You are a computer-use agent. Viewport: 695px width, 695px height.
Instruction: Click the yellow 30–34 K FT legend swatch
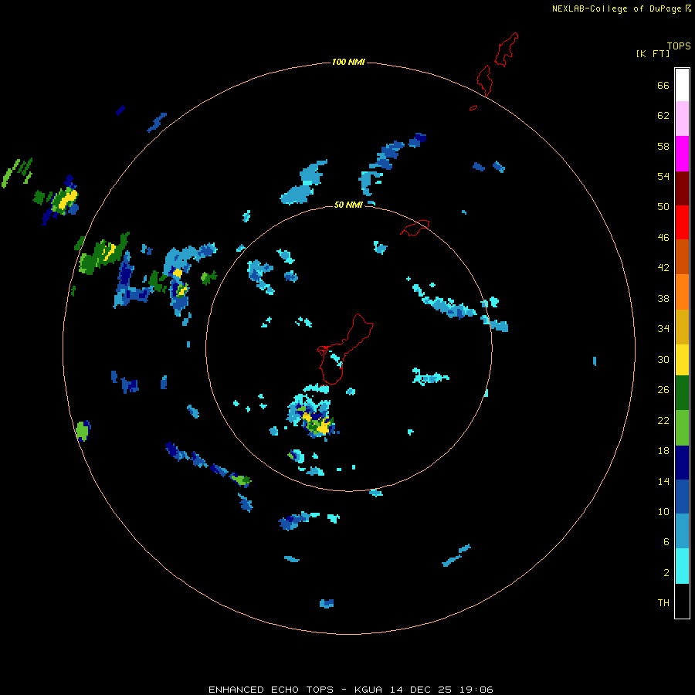pos(682,360)
